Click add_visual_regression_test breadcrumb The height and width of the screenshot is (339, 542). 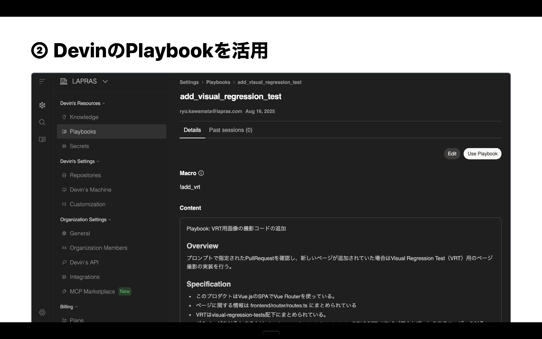coord(269,82)
